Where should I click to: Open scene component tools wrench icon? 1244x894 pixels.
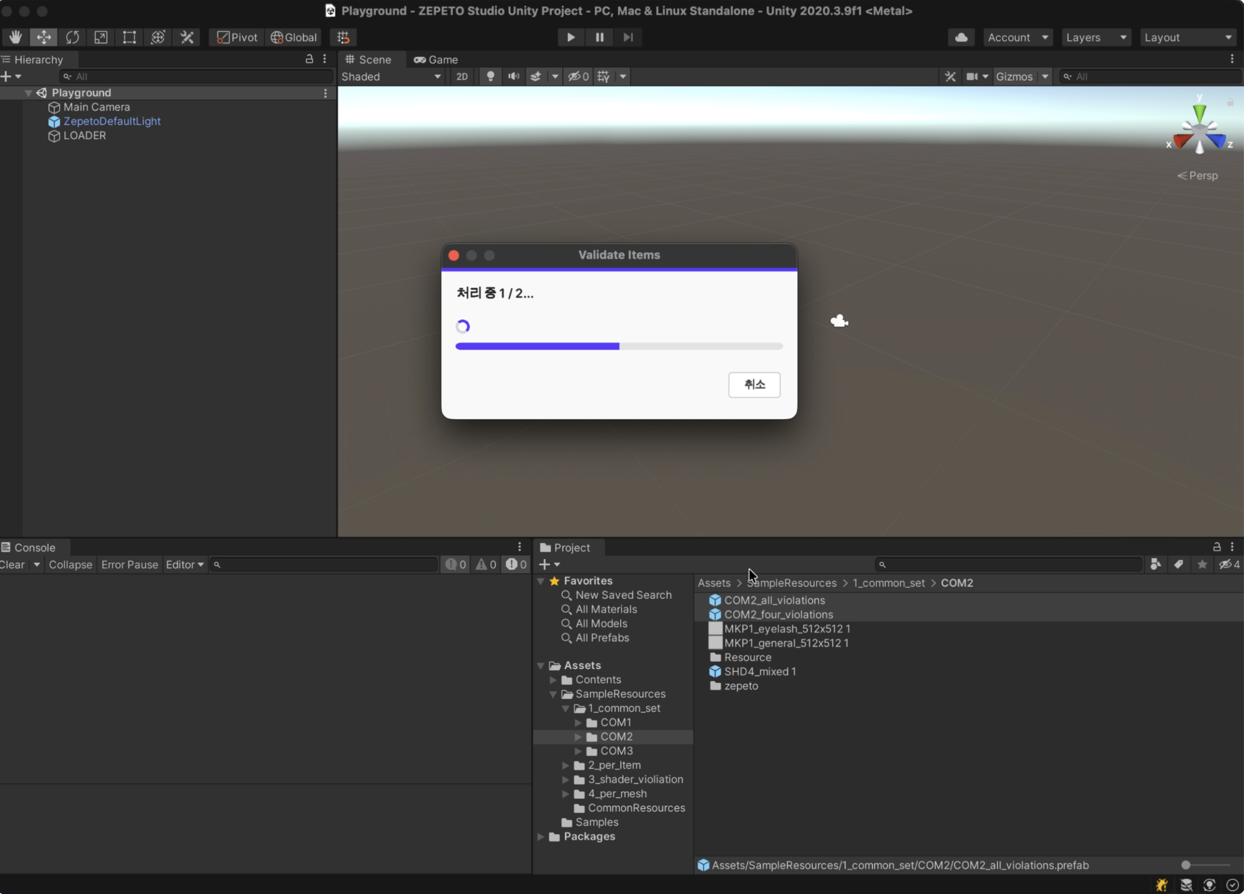950,76
